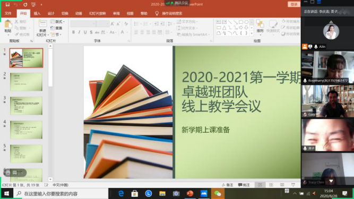Open the 插入 ribbon tab
354x199 pixels.
click(37, 14)
